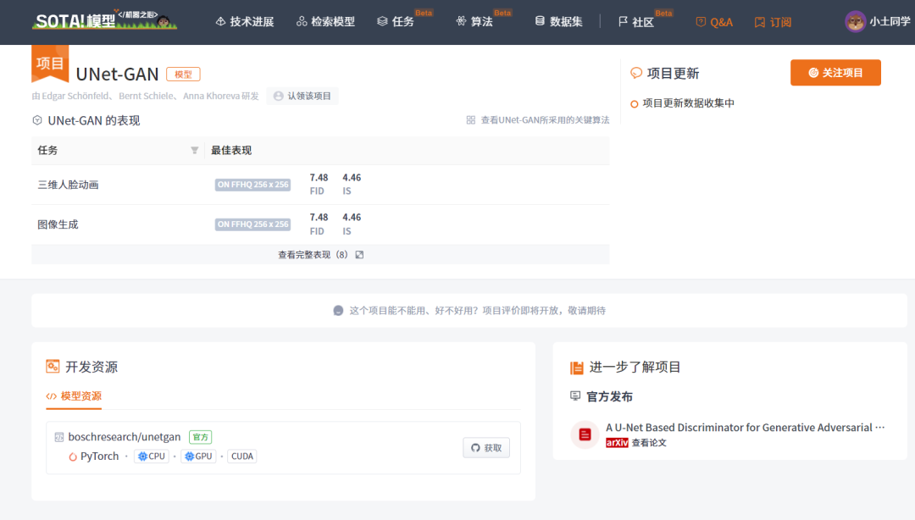Image resolution: width=915 pixels, height=520 pixels.
Task: Click the 最佳表现 column header
Action: tap(231, 151)
